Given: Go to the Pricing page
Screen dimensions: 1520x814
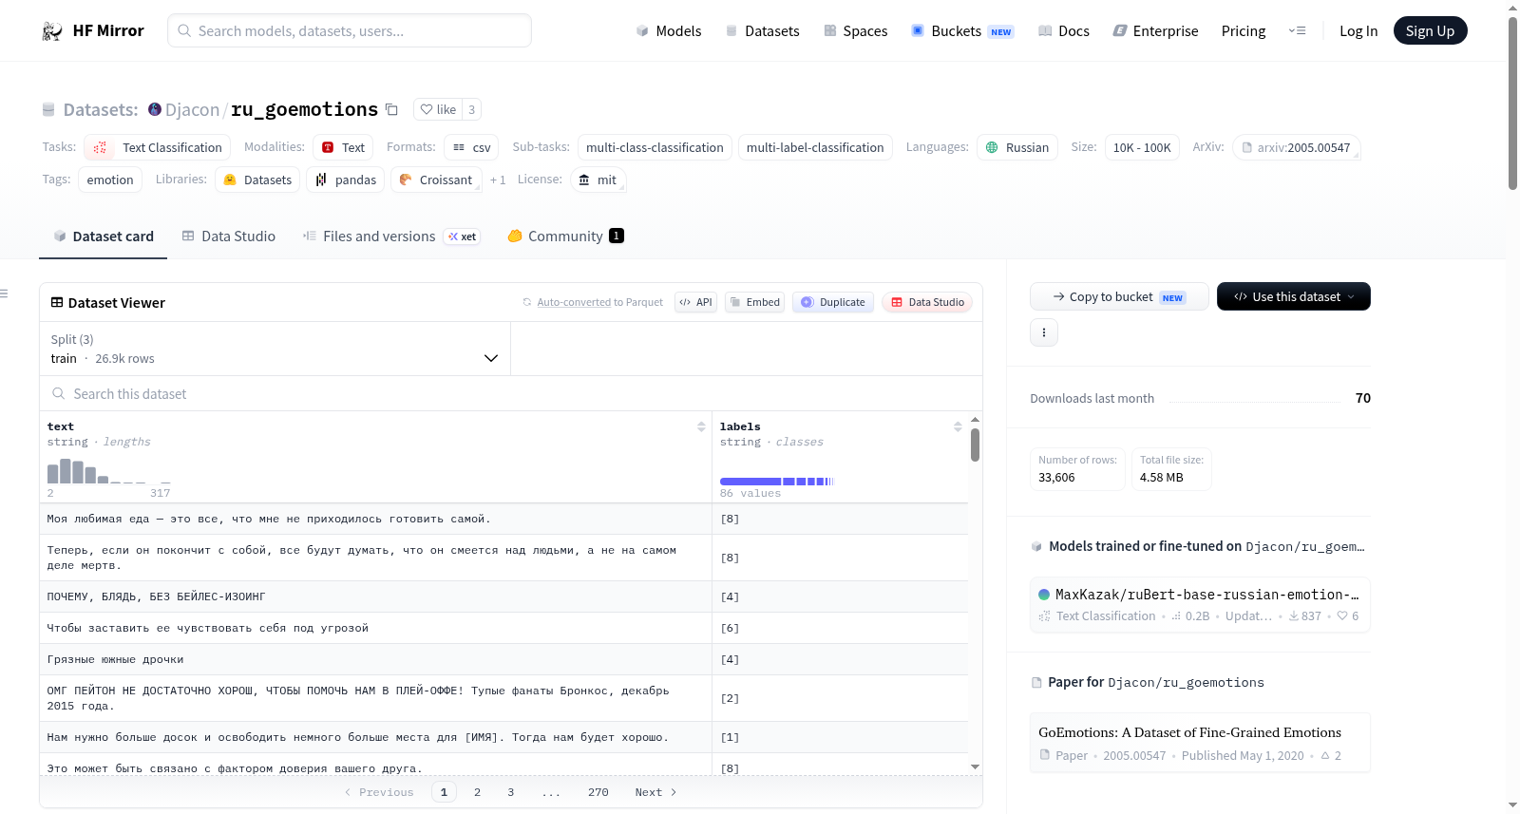Looking at the screenshot, I should click(x=1244, y=31).
